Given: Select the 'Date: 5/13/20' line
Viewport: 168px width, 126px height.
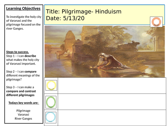Looking at the screenshot, I should [x=65, y=18].
